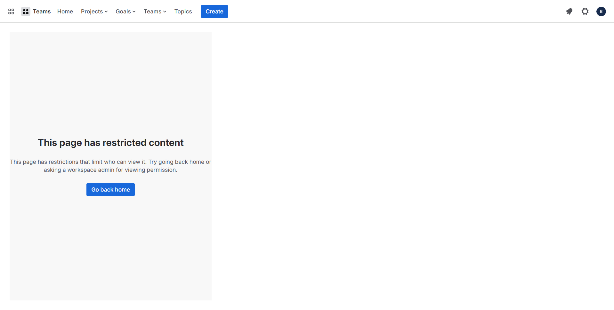614x310 pixels.
Task: Click the chevron beside the Teams menu
Action: click(x=165, y=12)
